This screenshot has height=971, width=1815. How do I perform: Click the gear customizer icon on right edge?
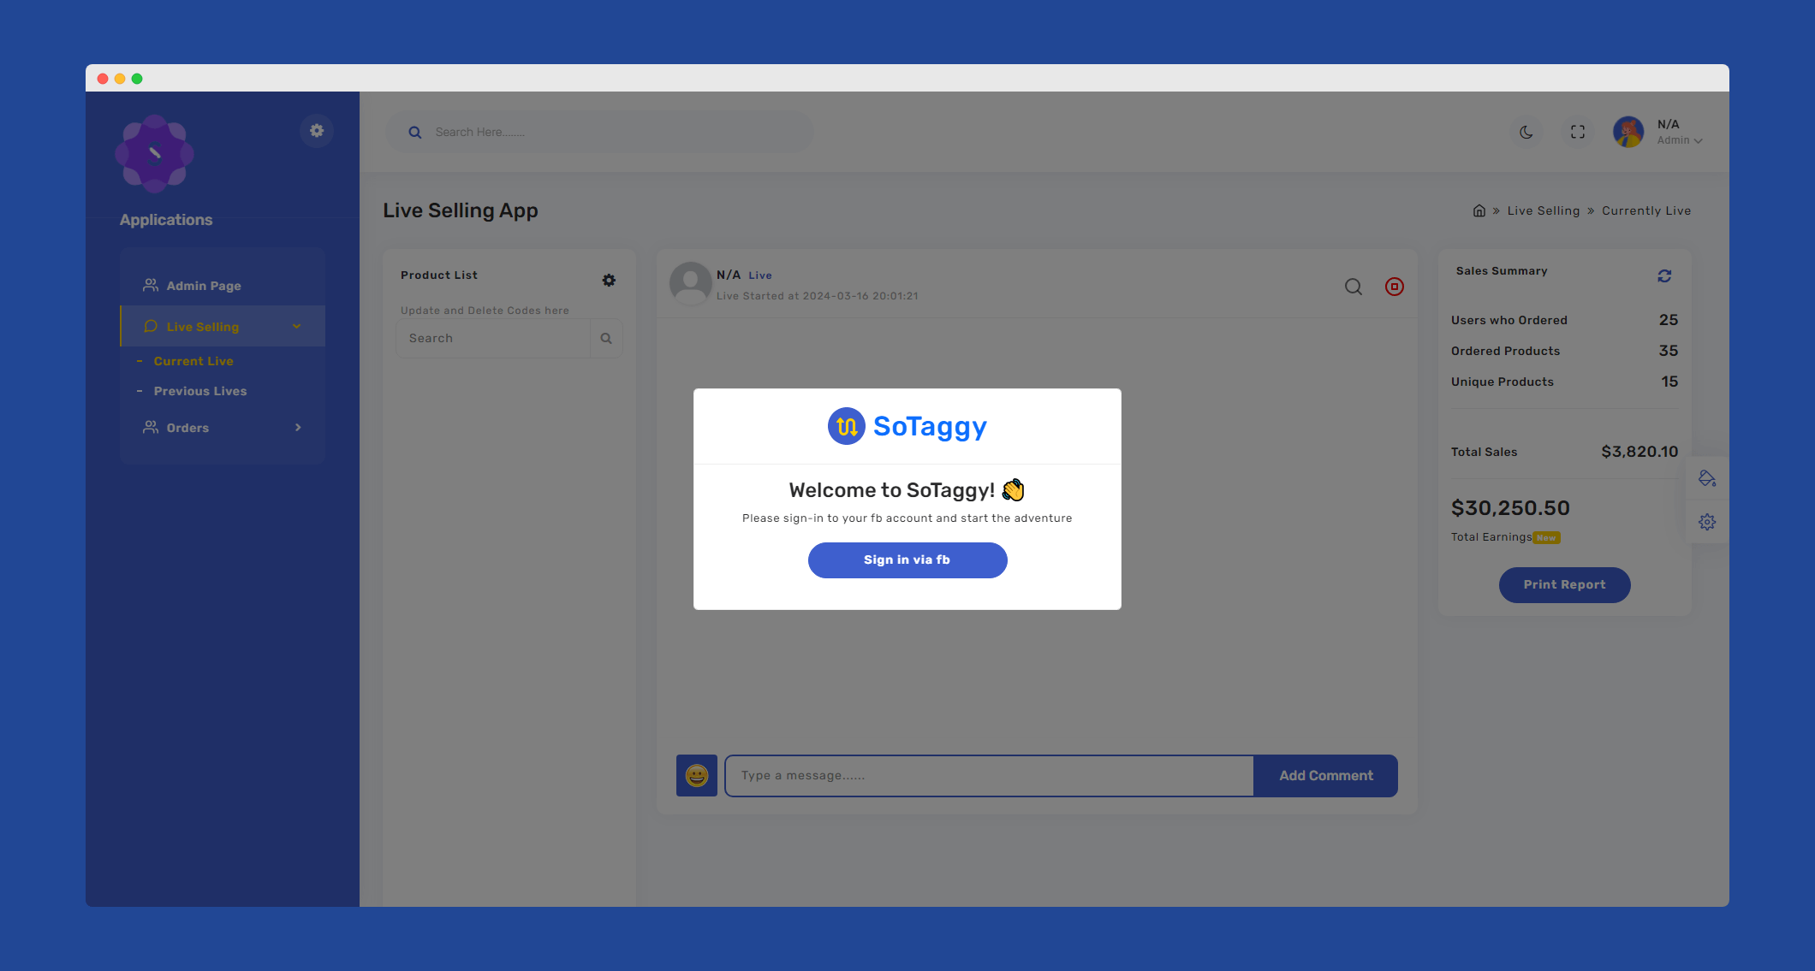coord(1707,522)
